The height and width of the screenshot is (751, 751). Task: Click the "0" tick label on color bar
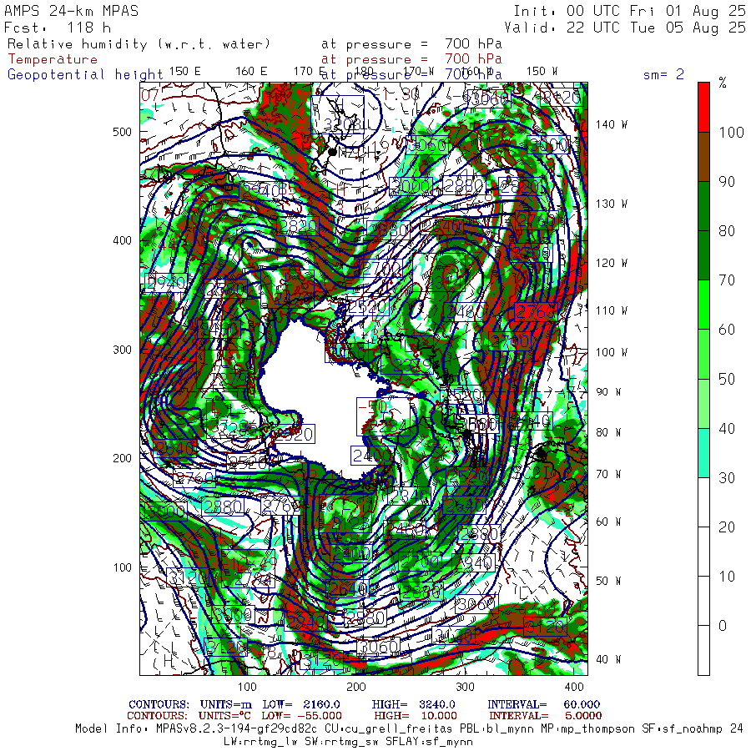[x=723, y=626]
